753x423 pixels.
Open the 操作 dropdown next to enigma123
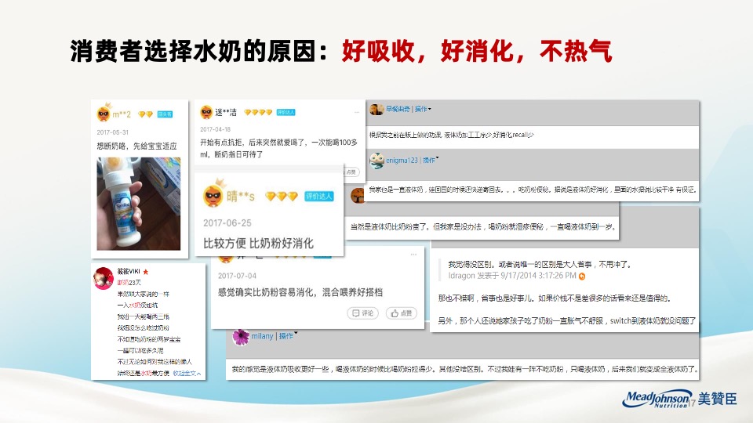coord(431,160)
